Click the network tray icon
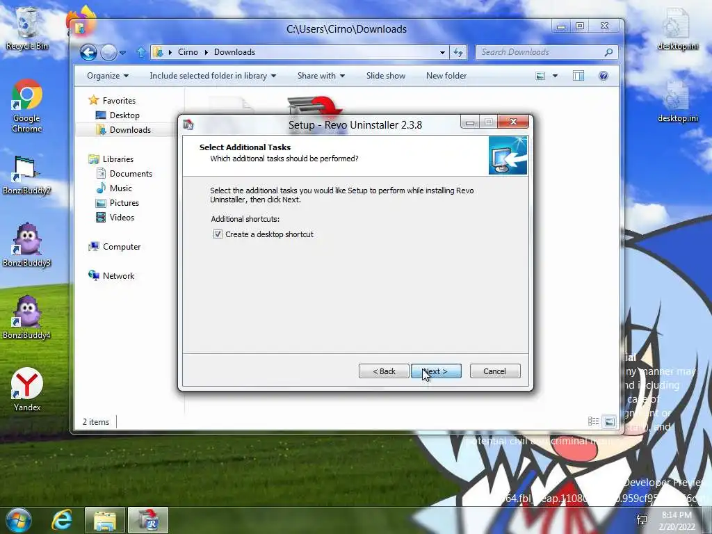Image resolution: width=712 pixels, height=534 pixels. (642, 520)
